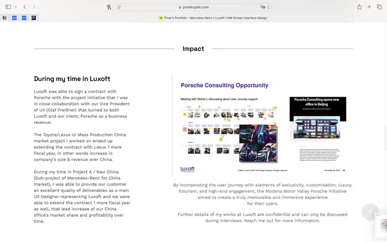Viewport: 387px width, 242px height.
Task: Click the 'During my time in Luxoft' heading
Action: [x=72, y=79]
